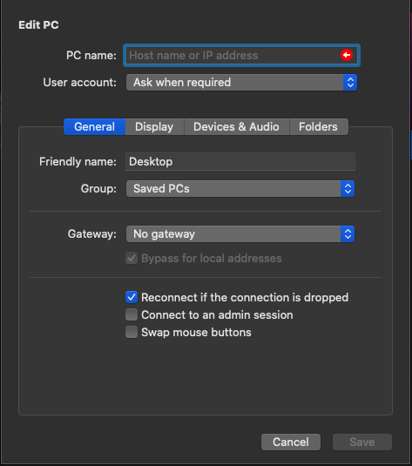Viewport: 412px width, 466px height.
Task: Enable Swap mouse buttons checkbox
Action: click(132, 332)
